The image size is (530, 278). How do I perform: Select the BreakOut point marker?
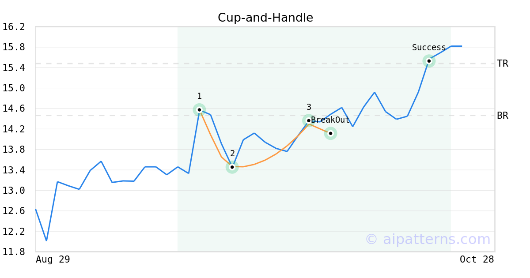(330, 133)
